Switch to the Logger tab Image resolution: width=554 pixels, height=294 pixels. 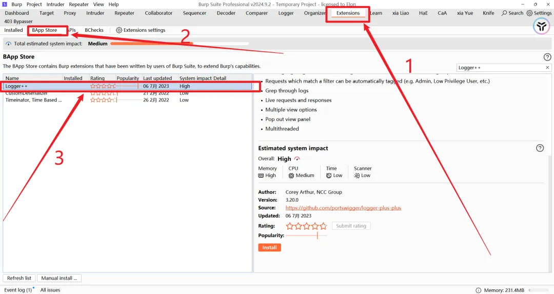coord(286,13)
